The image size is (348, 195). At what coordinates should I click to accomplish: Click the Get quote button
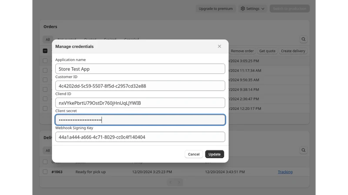267,51
